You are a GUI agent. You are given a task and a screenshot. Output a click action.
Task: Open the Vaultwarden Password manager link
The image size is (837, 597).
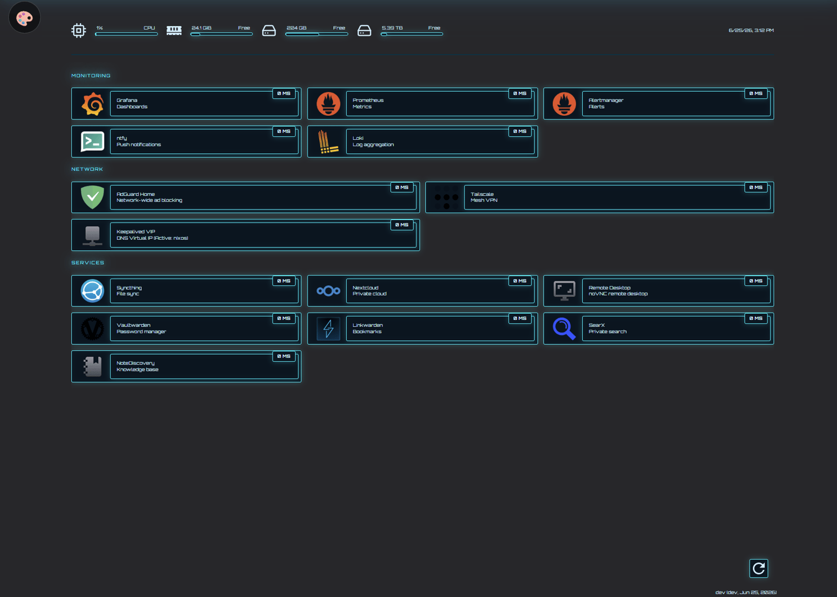click(204, 328)
